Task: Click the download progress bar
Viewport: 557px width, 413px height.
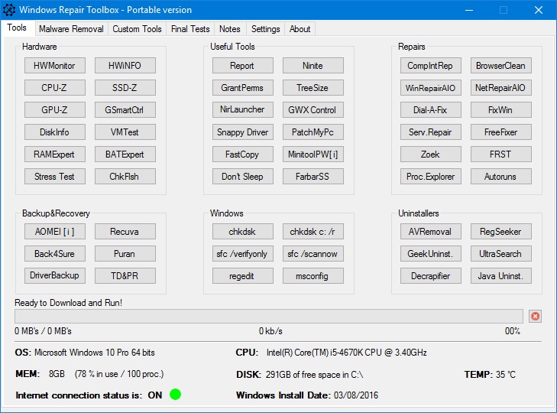Action: tap(268, 316)
